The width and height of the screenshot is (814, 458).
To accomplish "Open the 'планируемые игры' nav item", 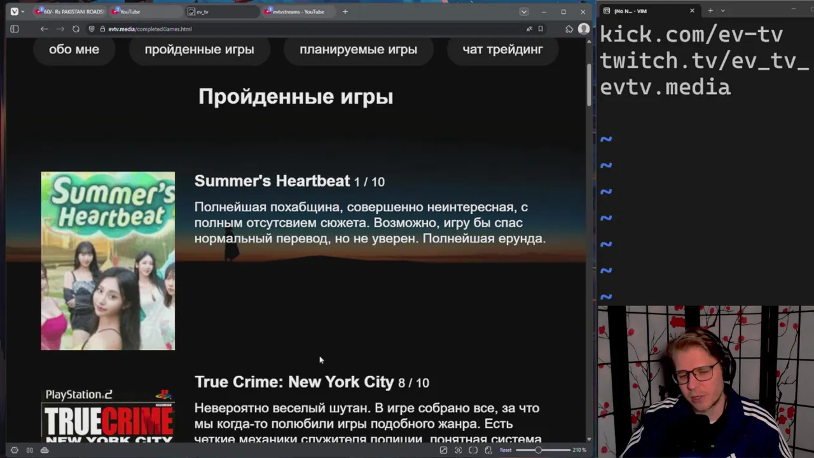I will [358, 49].
